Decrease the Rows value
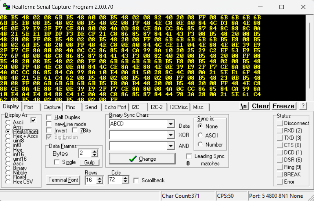Viewport: 314px width, 201px height. 100,182
